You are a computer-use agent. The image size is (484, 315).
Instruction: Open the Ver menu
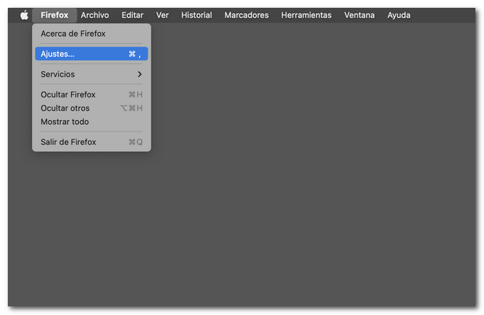point(162,15)
